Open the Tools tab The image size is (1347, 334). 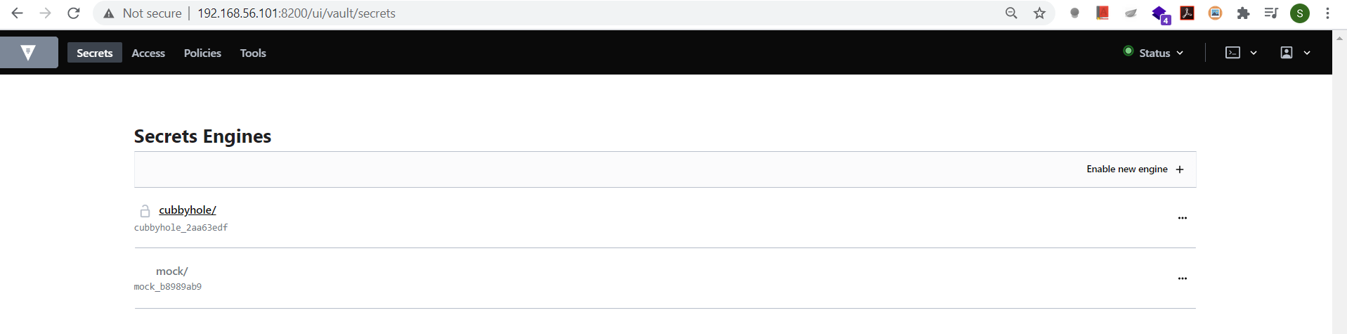253,53
